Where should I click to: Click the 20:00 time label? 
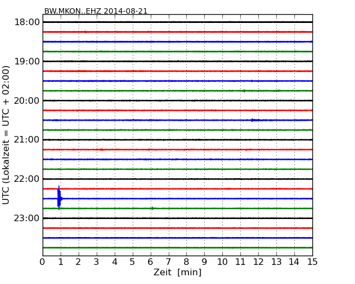point(27,100)
